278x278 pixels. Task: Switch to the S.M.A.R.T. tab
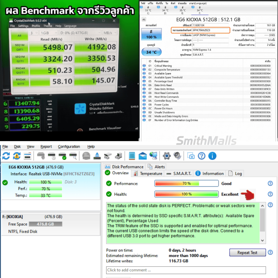(179, 173)
